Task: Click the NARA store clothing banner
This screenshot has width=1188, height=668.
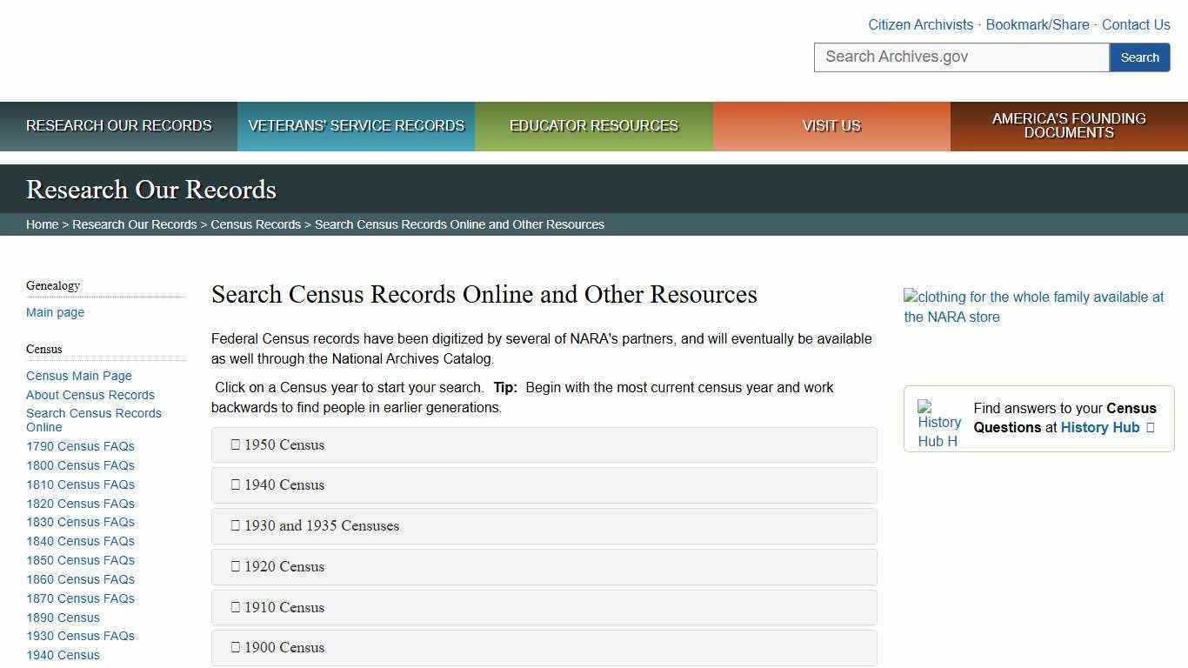Action: [x=1033, y=306]
